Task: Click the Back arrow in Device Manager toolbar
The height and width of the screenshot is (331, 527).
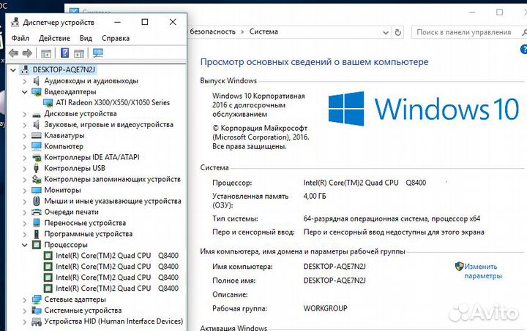Action: click(13, 53)
